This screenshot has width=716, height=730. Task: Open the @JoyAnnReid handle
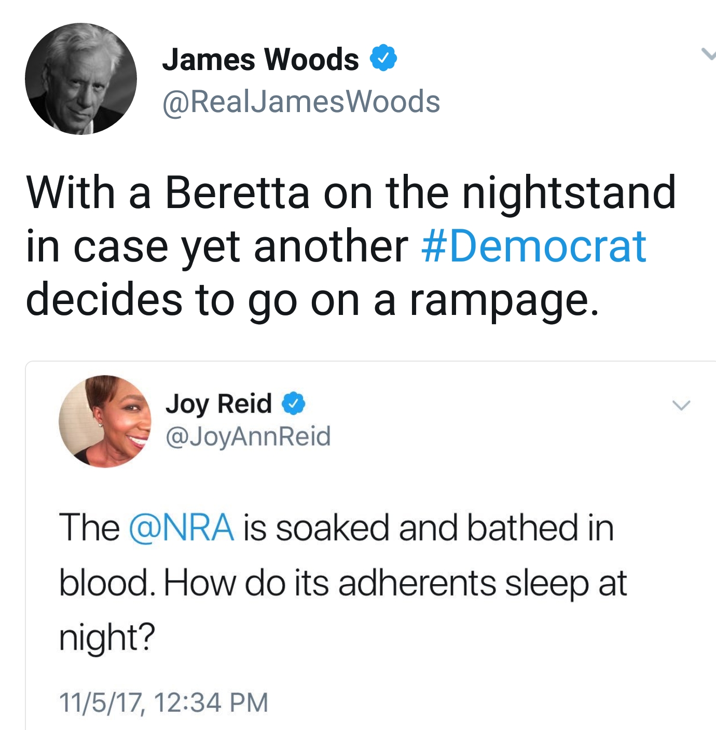coord(248,436)
